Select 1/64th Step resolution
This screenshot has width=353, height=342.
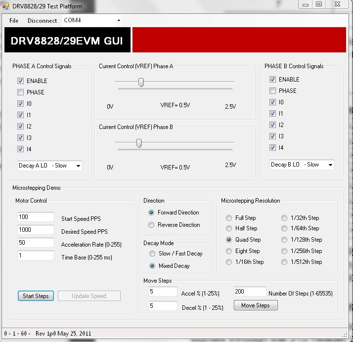click(284, 228)
